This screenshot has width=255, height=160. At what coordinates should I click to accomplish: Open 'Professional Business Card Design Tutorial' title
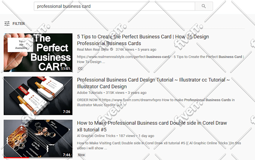[153, 83]
